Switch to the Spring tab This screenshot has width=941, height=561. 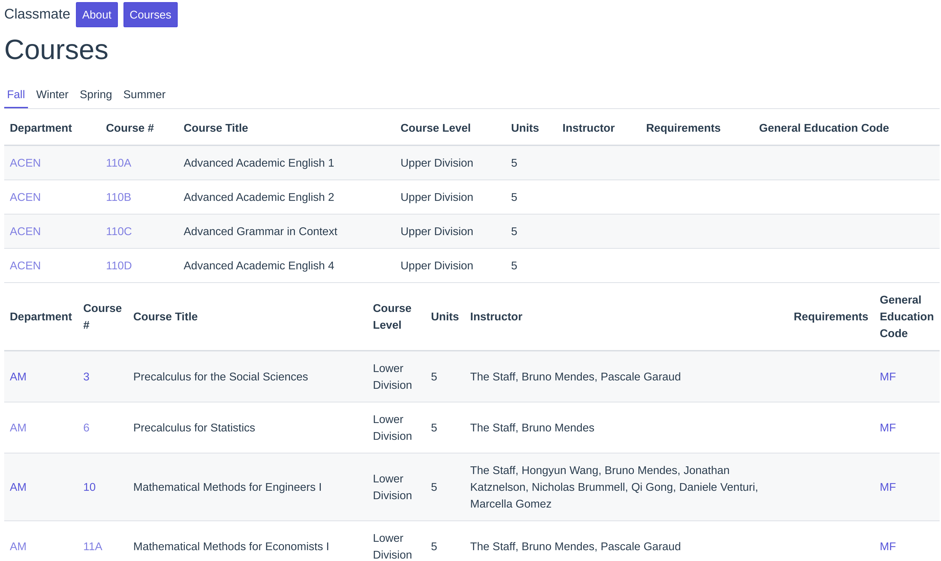(96, 94)
